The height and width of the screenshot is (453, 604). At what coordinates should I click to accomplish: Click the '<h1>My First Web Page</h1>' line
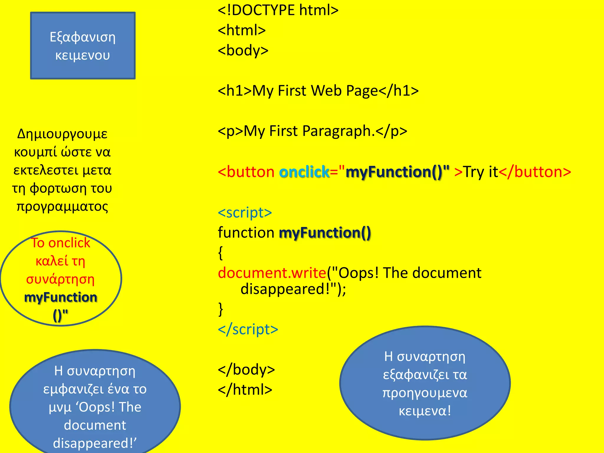click(318, 91)
